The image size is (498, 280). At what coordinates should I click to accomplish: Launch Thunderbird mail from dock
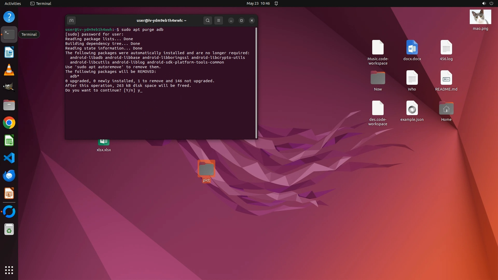tap(9, 176)
